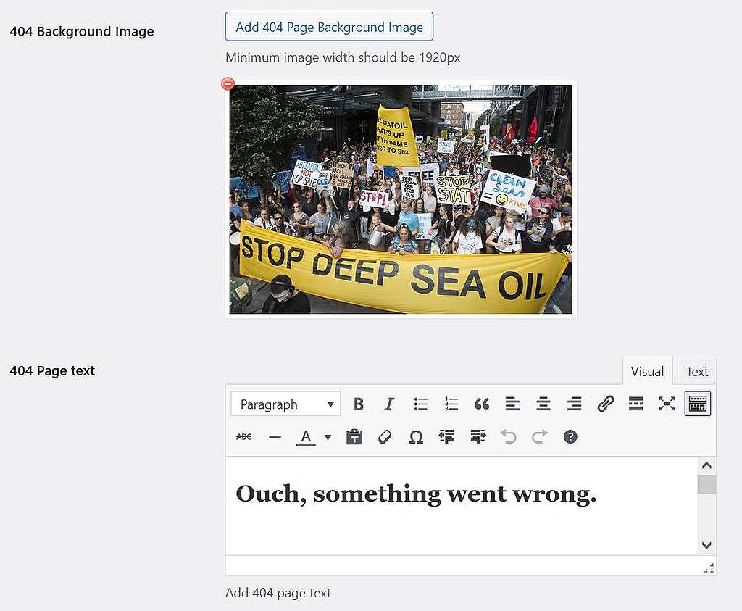
Task: Increase the indent
Action: click(478, 437)
